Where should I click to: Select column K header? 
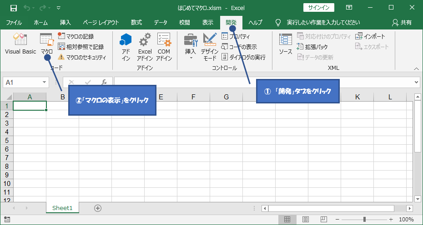click(x=358, y=97)
